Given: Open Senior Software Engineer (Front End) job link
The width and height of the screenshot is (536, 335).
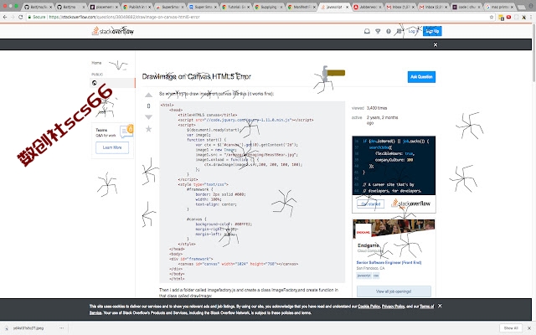Looking at the screenshot, I should point(389,262).
